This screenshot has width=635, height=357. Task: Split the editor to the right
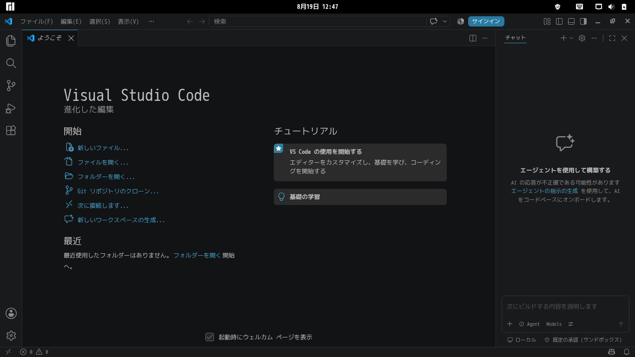pyautogui.click(x=473, y=38)
